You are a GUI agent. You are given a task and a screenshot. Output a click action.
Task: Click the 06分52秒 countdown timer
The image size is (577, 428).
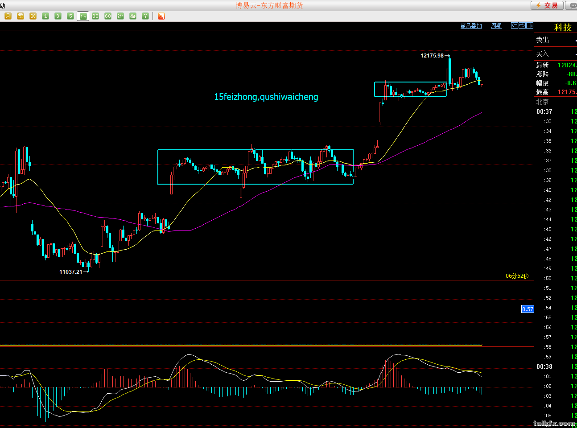click(x=517, y=276)
